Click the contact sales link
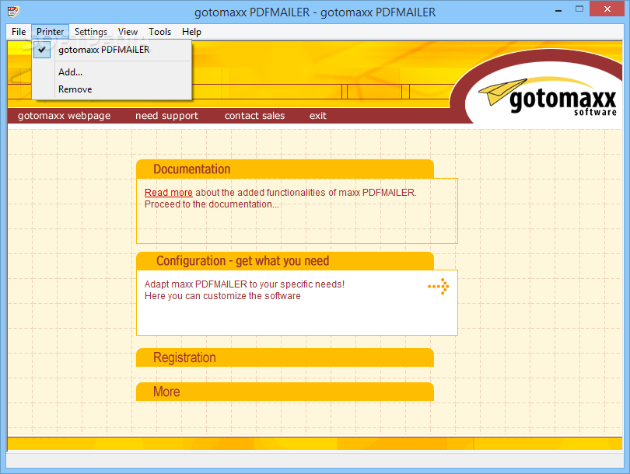 (254, 116)
